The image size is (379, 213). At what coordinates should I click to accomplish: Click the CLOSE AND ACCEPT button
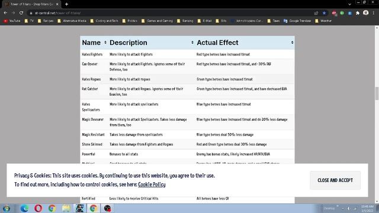click(335, 180)
